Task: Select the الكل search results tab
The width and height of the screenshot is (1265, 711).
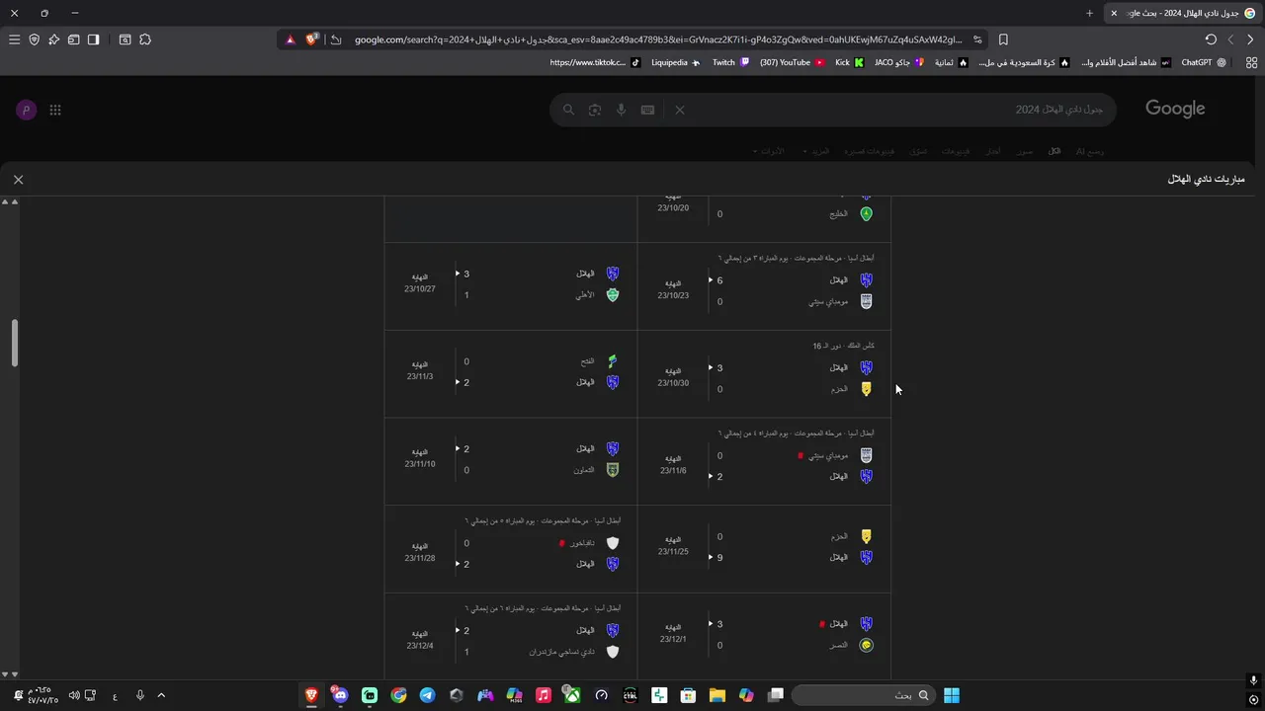Action: (x=1054, y=151)
